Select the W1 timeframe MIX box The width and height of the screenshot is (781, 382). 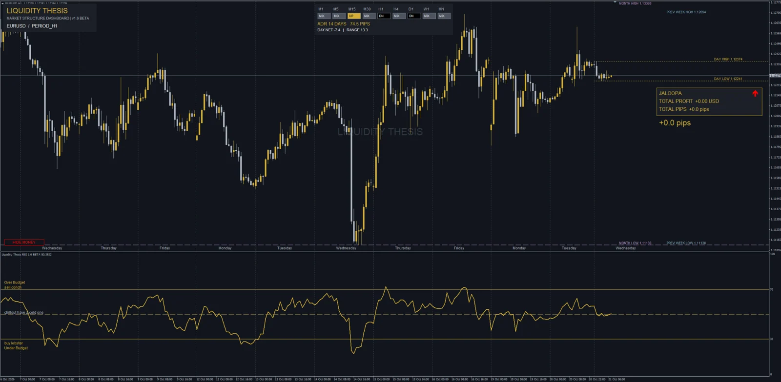(429, 16)
